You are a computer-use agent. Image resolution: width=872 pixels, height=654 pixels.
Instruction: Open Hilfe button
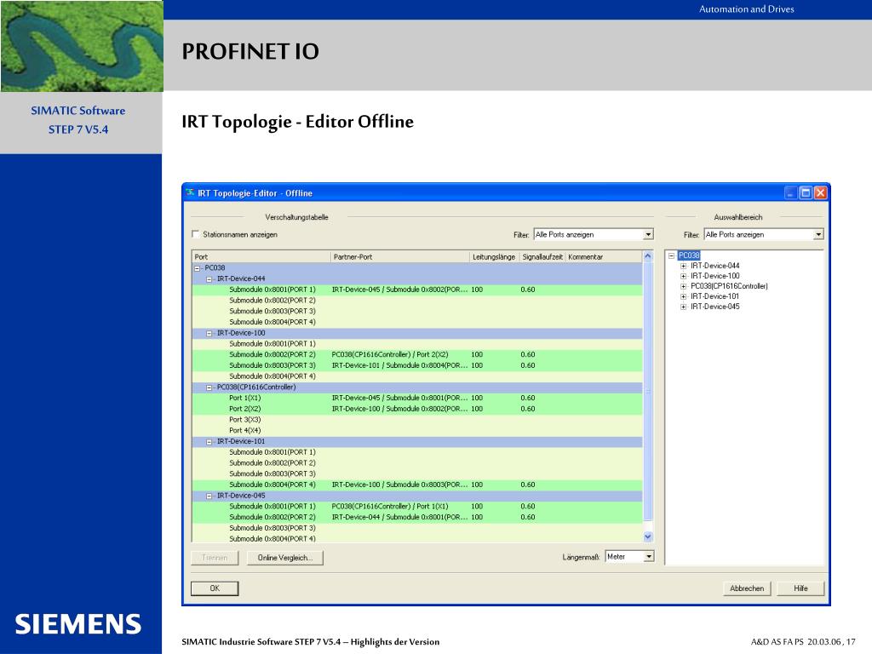800,588
